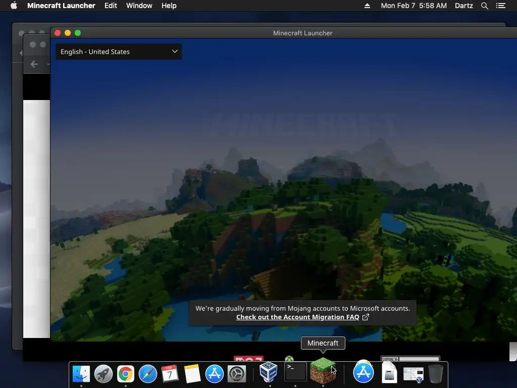Open the Window menu

pyautogui.click(x=139, y=6)
